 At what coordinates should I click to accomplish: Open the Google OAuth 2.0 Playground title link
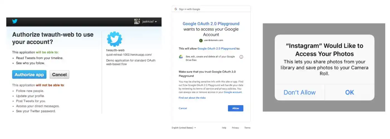[211, 24]
